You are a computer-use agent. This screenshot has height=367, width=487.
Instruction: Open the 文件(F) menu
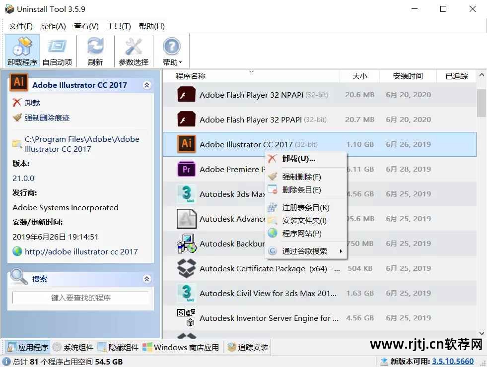tap(21, 26)
